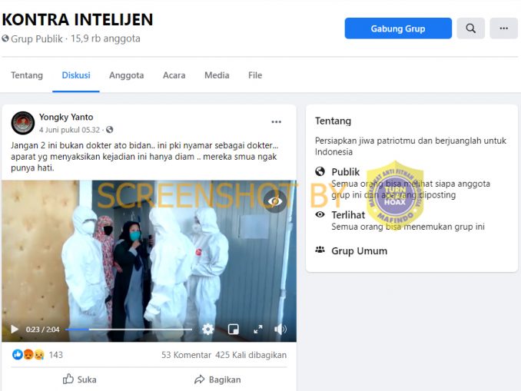Click the Terlihat label in Tentang panel
Viewport: 521px width, 391px height.
(x=348, y=215)
